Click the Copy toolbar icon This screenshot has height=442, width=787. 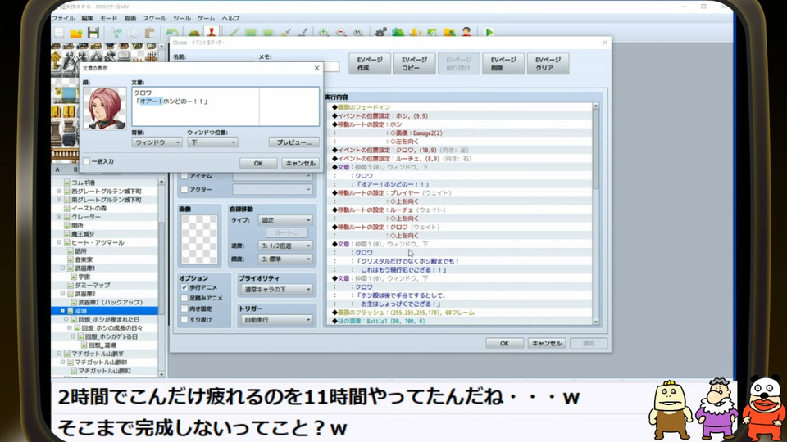click(x=134, y=33)
